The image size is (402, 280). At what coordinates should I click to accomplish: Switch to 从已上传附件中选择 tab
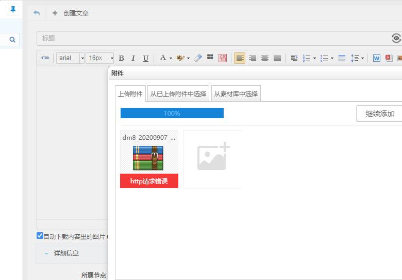pos(178,94)
